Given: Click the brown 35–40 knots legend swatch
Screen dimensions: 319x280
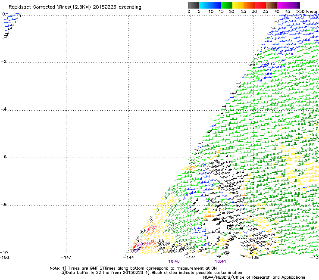Looking at the screenshot, I should pos(272,5).
